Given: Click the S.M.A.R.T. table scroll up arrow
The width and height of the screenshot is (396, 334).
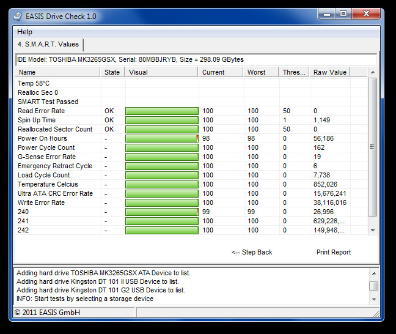Looking at the screenshot, I should click(373, 72).
